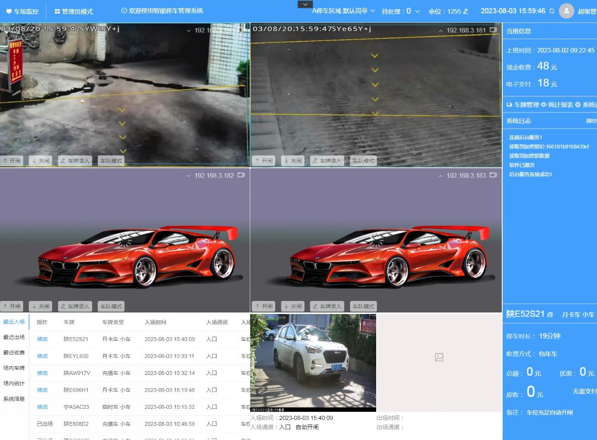Open the 车牌管理 link

(526, 105)
